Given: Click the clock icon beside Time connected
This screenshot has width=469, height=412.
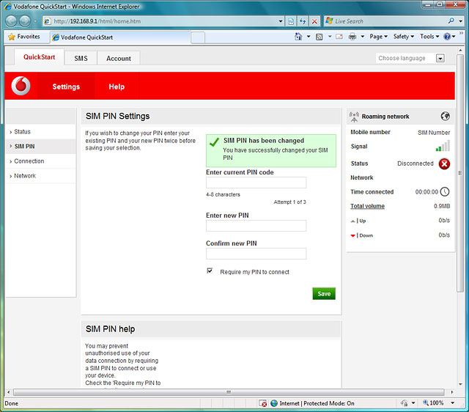Looking at the screenshot, I should pyautogui.click(x=444, y=192).
